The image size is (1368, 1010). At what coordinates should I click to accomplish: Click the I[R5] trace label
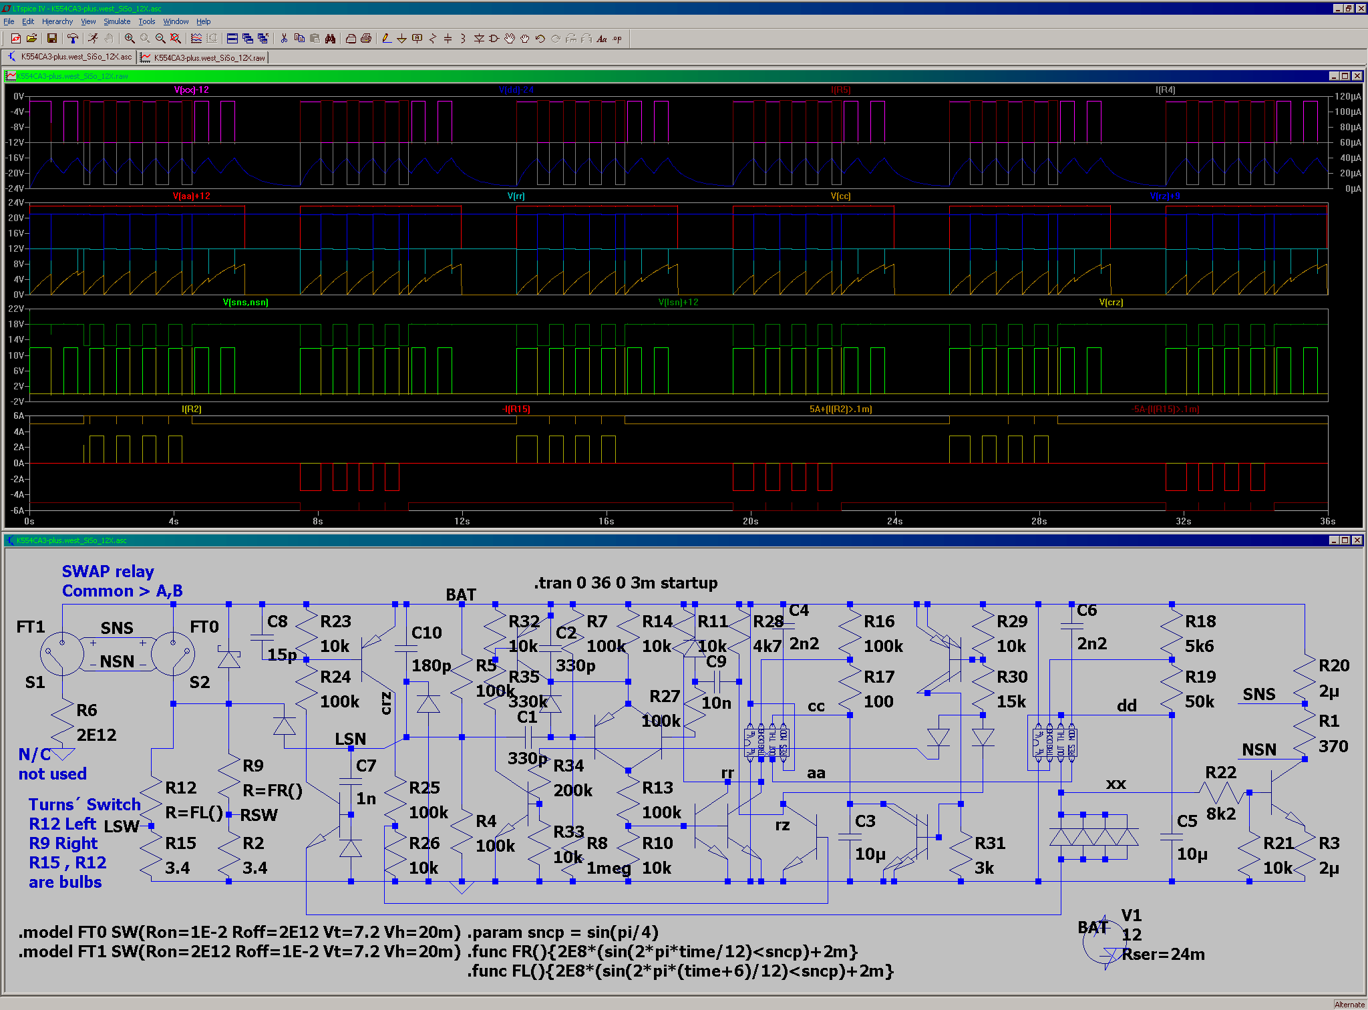coord(841,90)
